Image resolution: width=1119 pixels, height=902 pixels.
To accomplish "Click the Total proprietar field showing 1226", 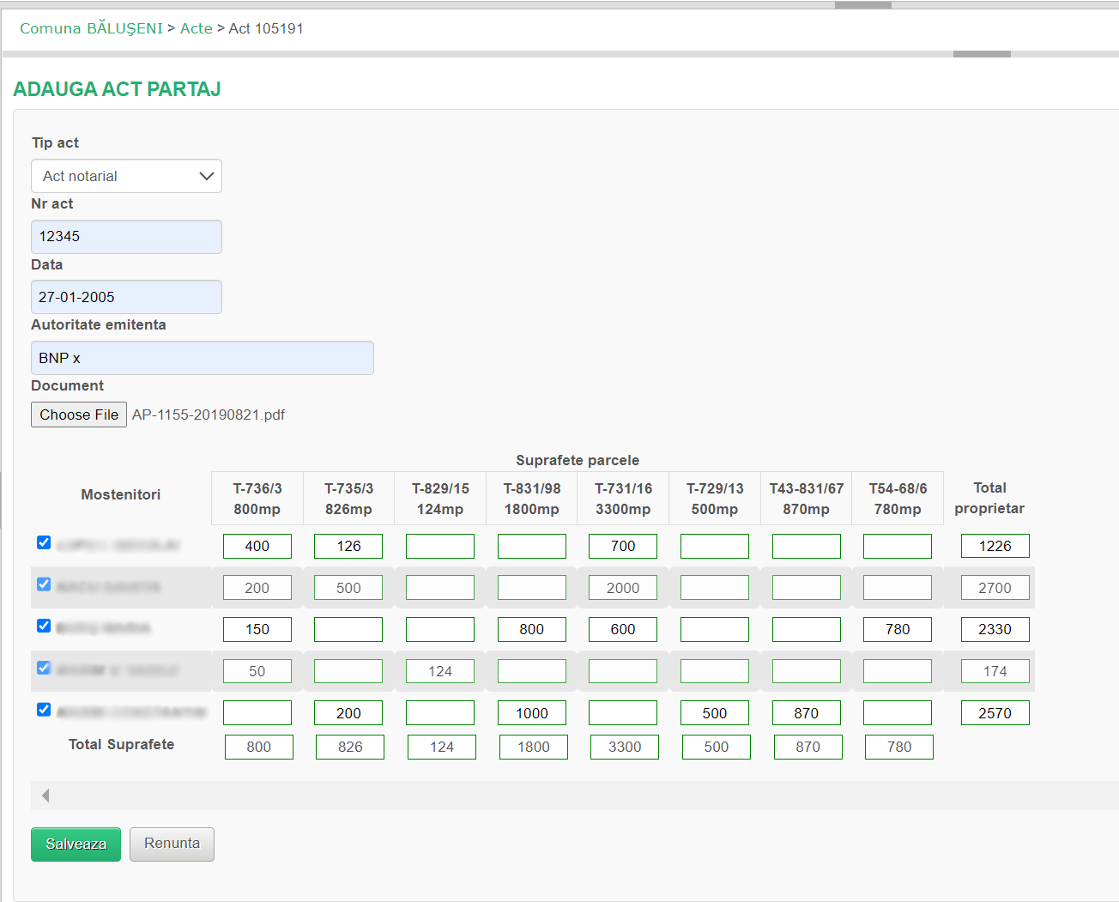I will pos(995,546).
